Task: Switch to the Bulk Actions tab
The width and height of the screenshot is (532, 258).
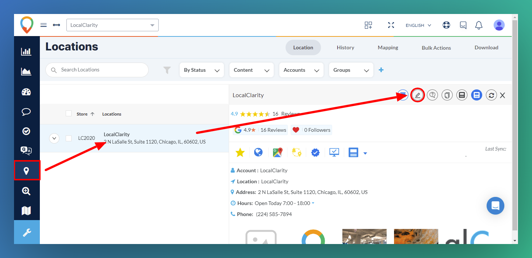Action: click(x=436, y=48)
